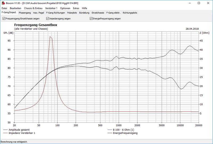Screen dimensions: 213x144
Task: Switch to the Richtungsplots tab
Action: coord(130,13)
